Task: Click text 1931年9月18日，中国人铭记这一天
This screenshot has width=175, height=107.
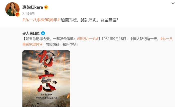Action: tap(130, 39)
